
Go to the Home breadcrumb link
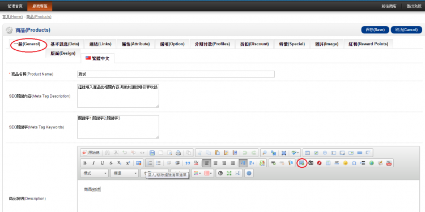pyautogui.click(x=12, y=17)
